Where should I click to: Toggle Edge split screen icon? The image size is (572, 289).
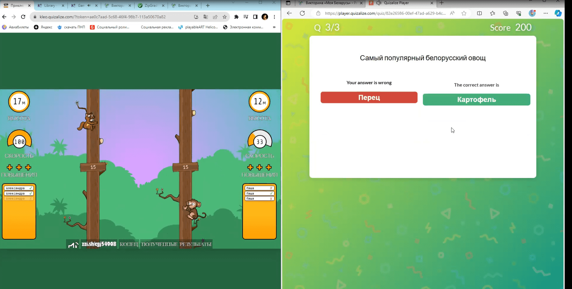click(x=480, y=13)
